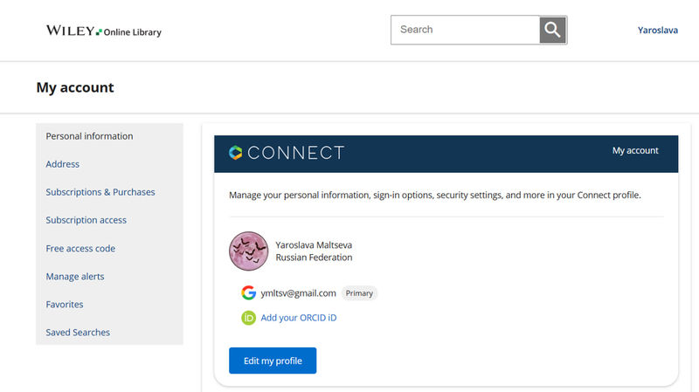Image resolution: width=699 pixels, height=392 pixels.
Task: Click the Google account icon
Action: [x=248, y=293]
